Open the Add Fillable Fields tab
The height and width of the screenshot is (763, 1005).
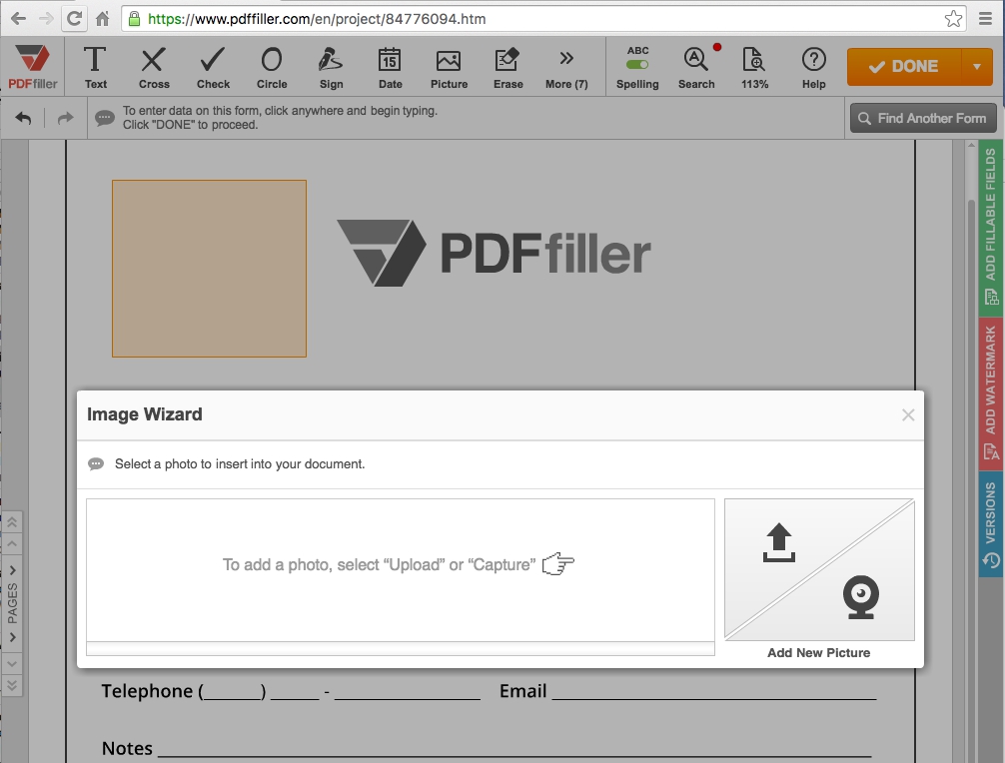(x=991, y=228)
